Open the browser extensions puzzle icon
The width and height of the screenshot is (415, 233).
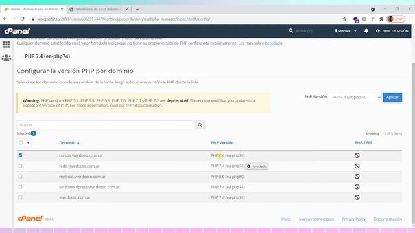tap(381, 19)
